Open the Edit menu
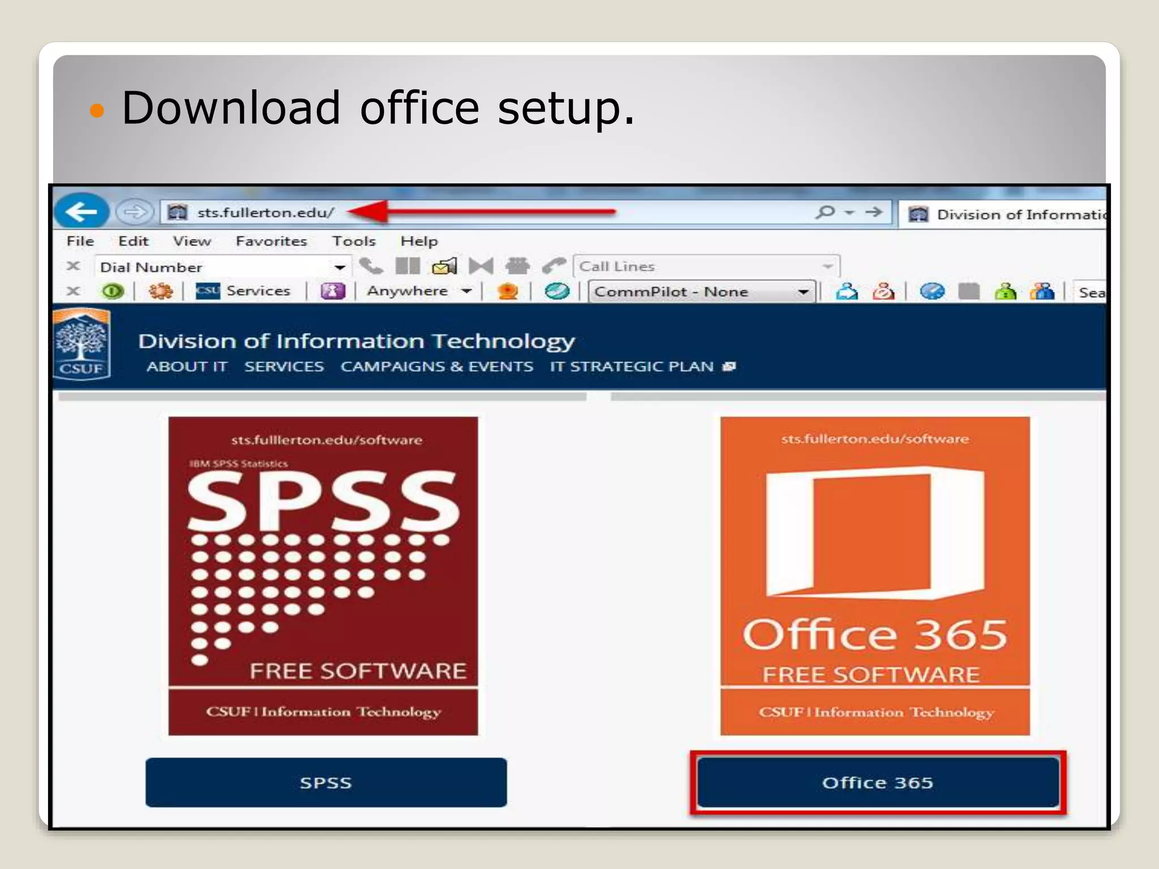Screen dimensions: 1159x869 (133, 241)
